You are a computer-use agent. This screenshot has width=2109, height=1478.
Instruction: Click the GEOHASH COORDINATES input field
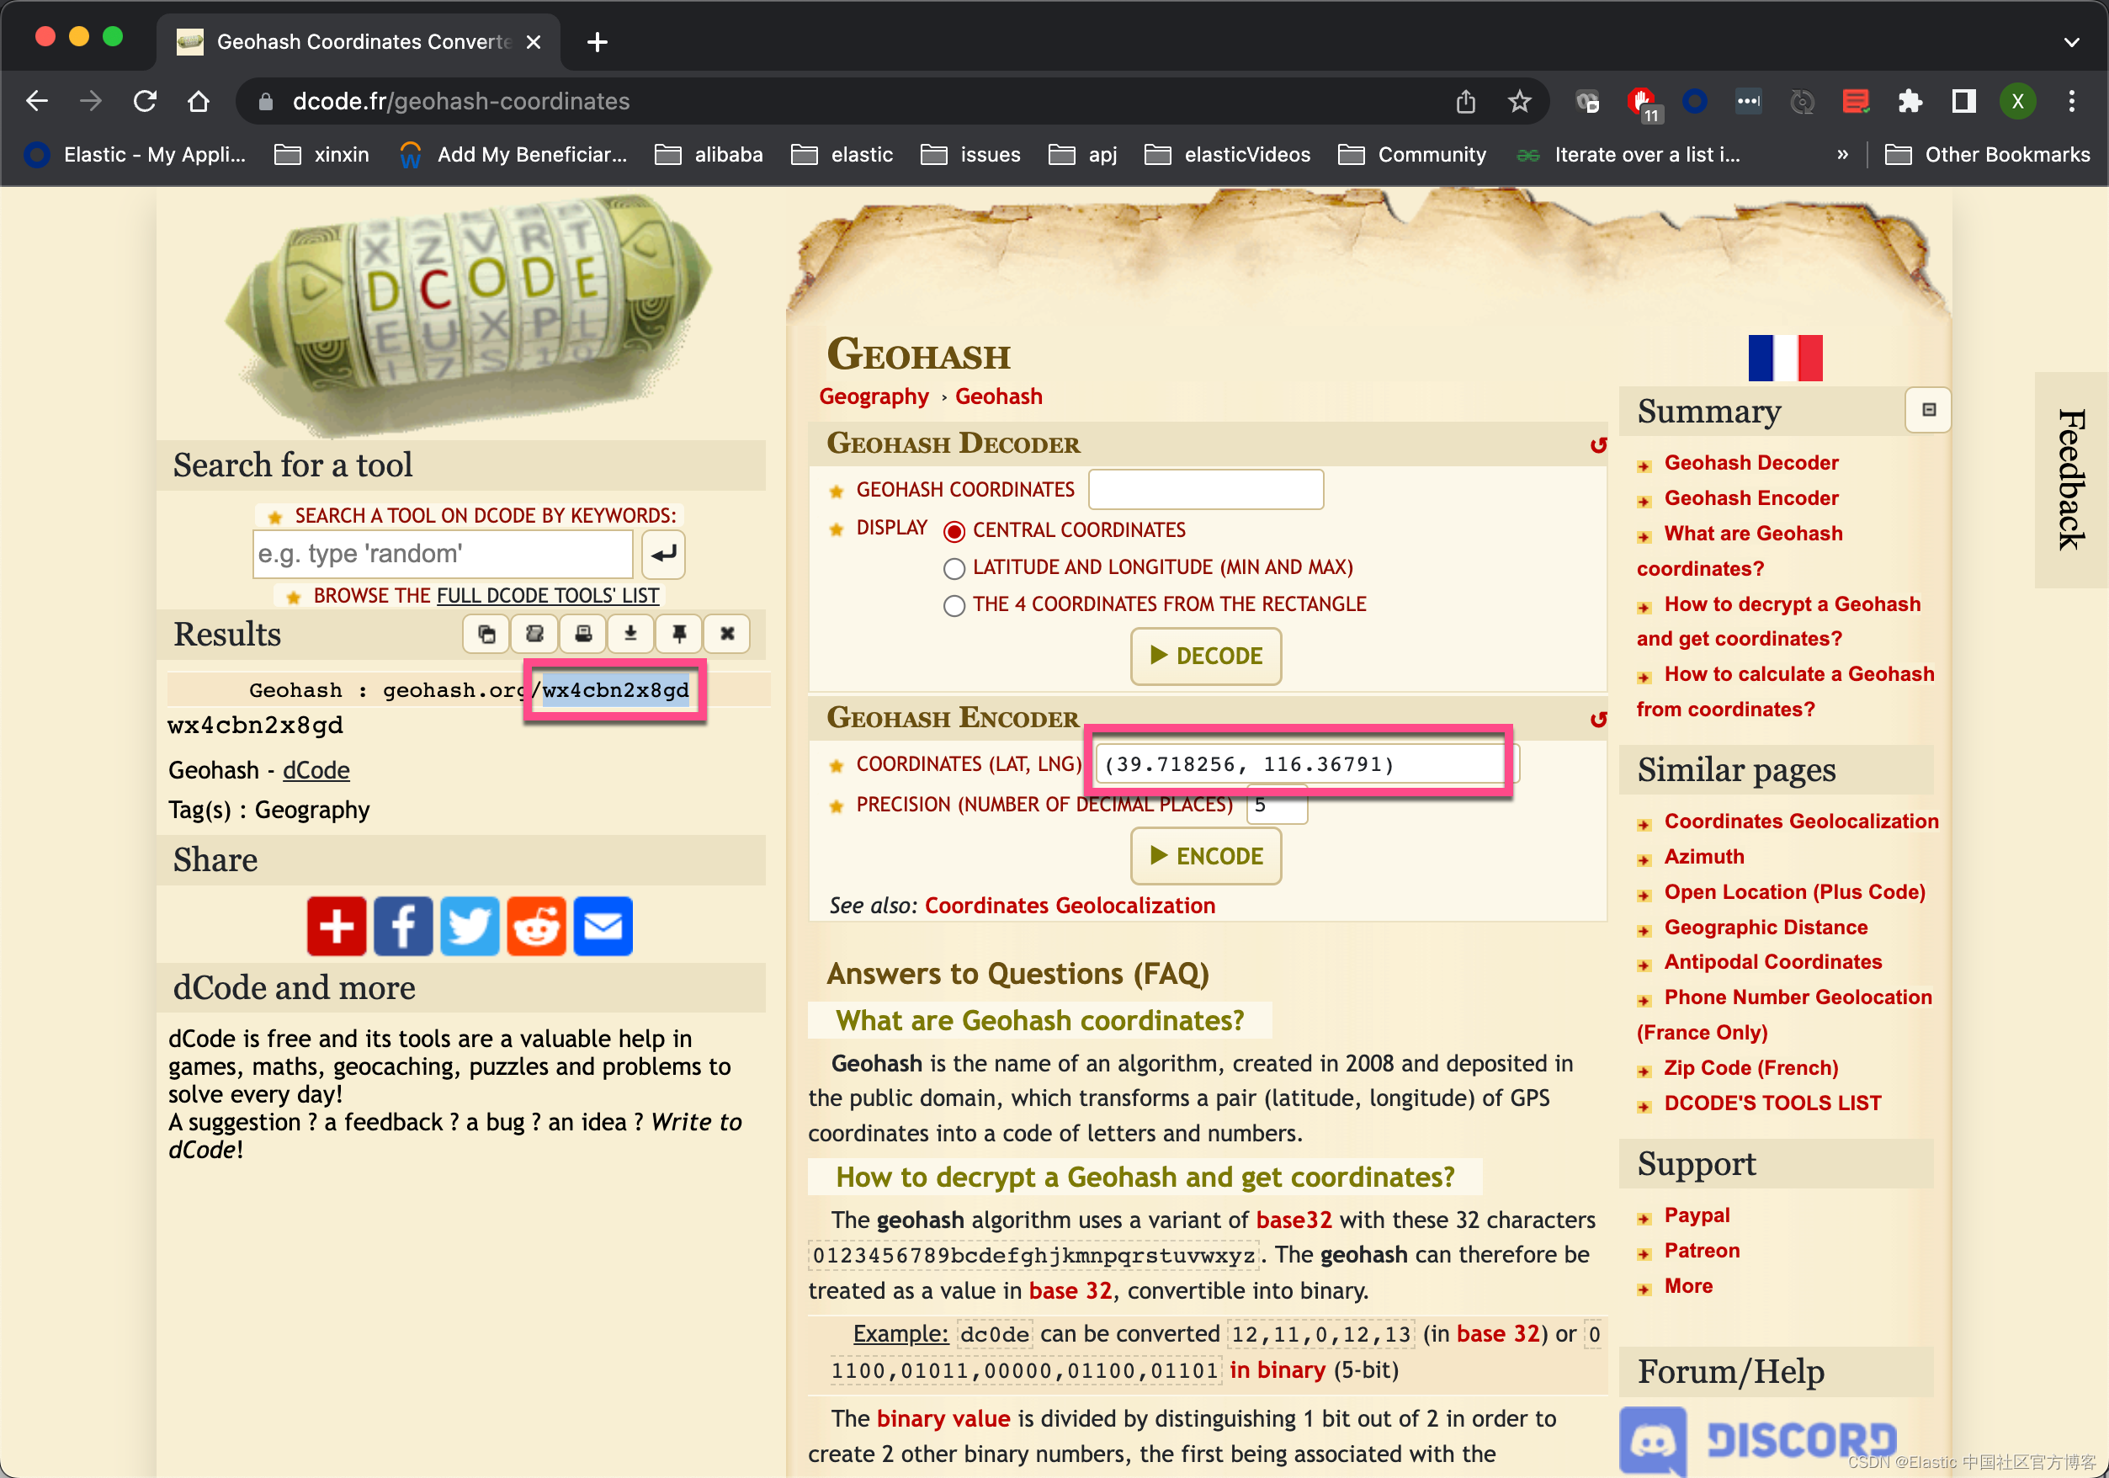tap(1205, 489)
